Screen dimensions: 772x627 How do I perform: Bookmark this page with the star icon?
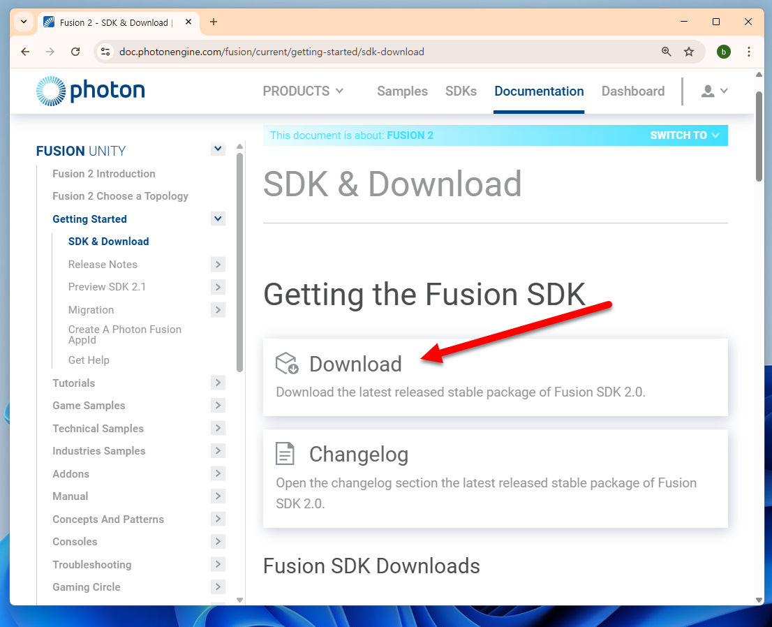coord(689,52)
